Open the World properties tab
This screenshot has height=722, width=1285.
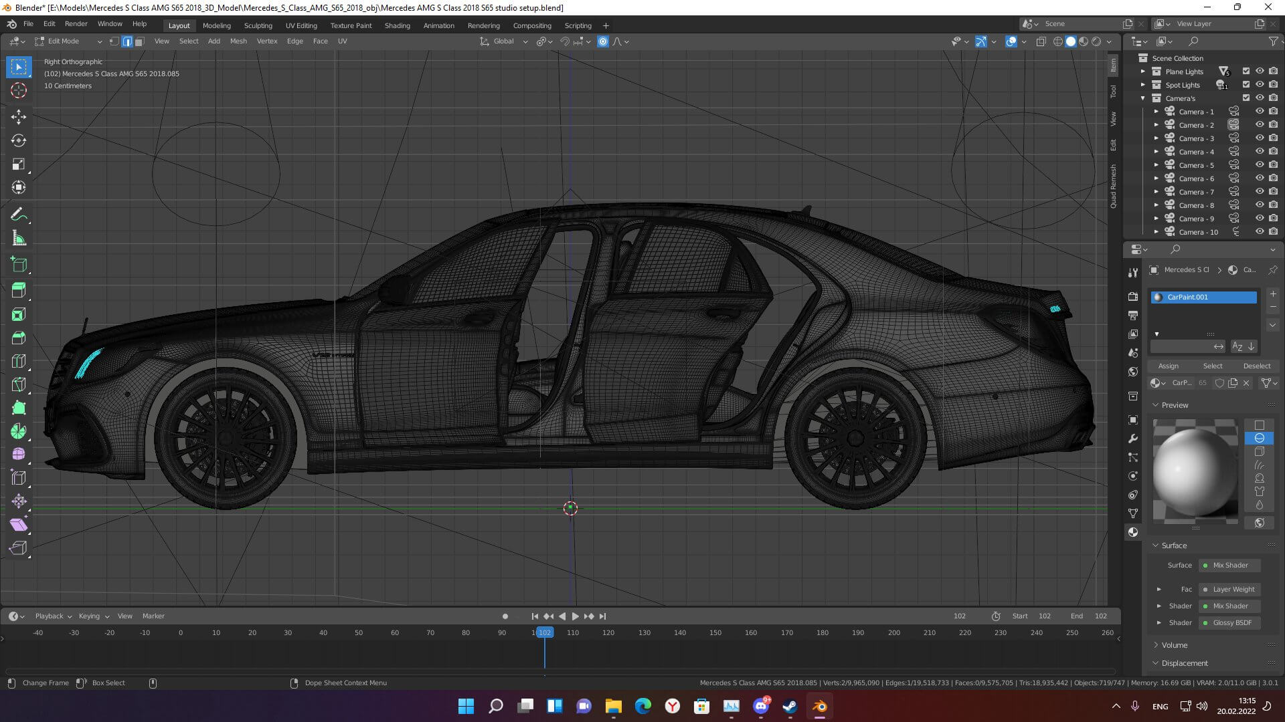click(1133, 371)
